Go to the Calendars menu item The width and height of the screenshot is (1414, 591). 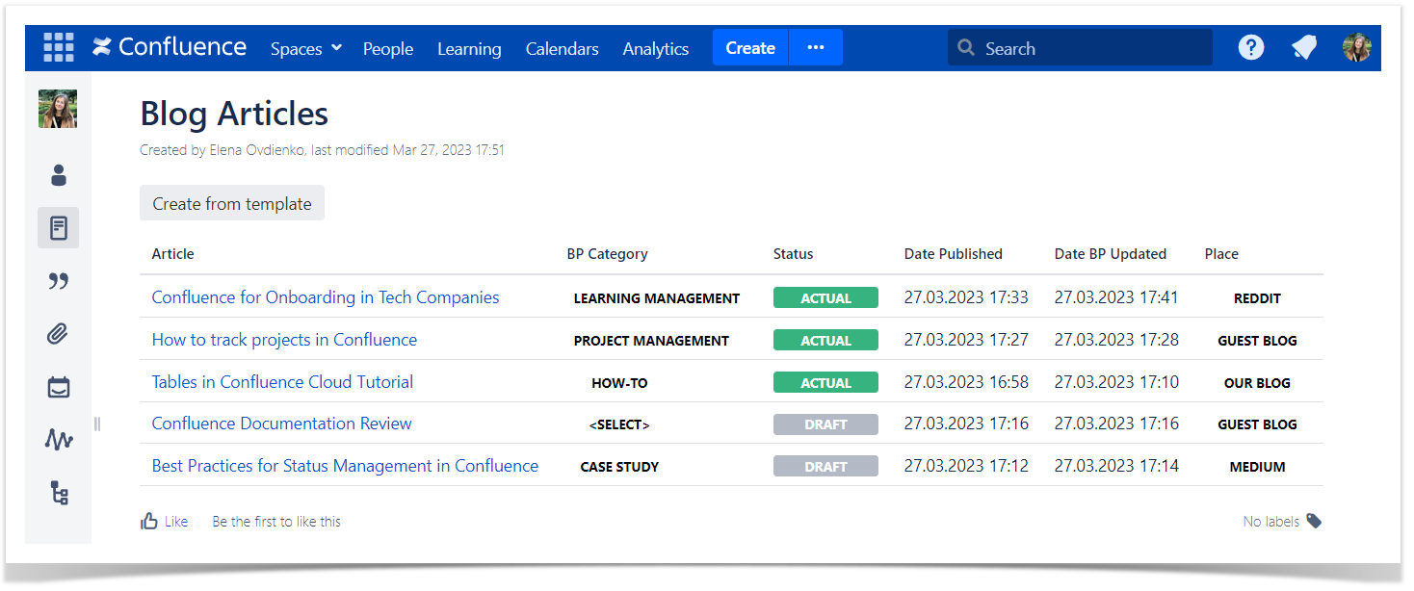(563, 48)
